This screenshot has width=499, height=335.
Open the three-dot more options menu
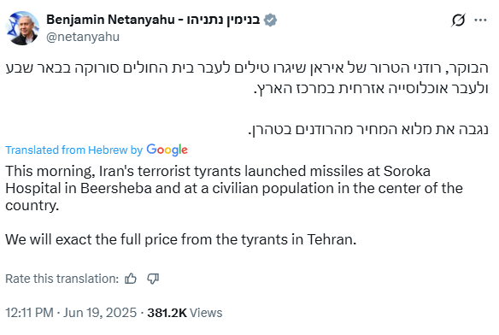pyautogui.click(x=480, y=20)
